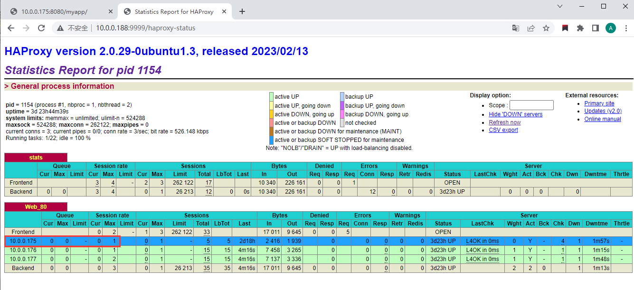Click Hide 'DOWN' servers link

point(515,114)
